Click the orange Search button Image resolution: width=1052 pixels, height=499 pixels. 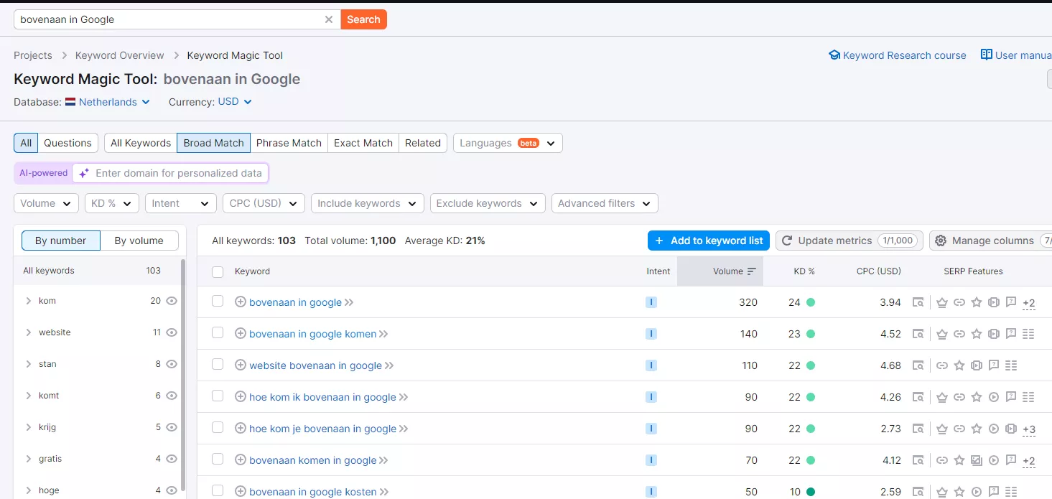(x=363, y=19)
